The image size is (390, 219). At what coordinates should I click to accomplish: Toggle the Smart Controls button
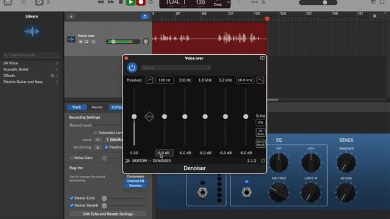point(39,2)
